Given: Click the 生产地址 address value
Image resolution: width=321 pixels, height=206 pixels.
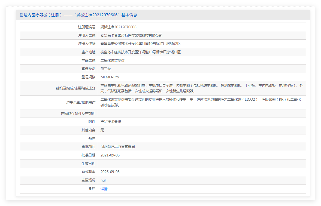Looking at the screenshot, I should [x=140, y=52].
